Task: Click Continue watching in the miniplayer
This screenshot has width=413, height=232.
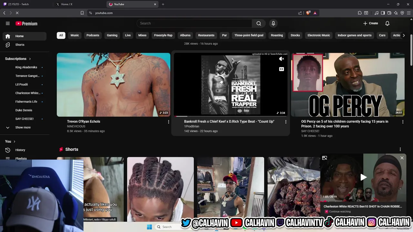Action: tap(340, 212)
